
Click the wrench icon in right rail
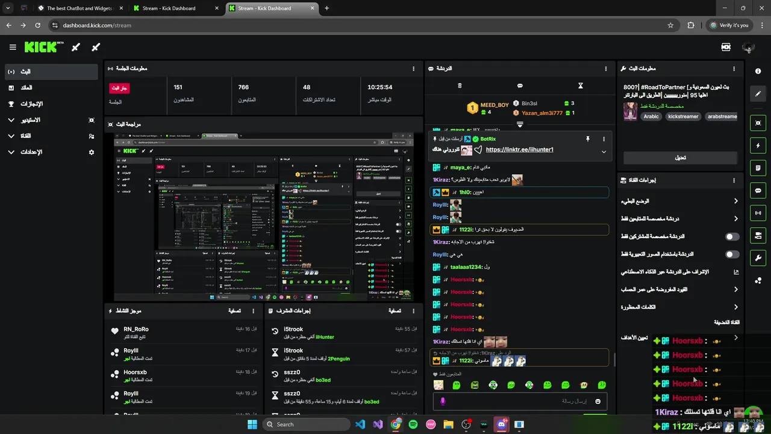point(758,258)
